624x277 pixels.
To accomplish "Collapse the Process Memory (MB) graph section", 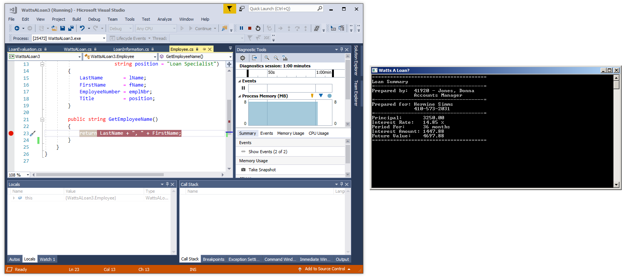I will (x=239, y=96).
